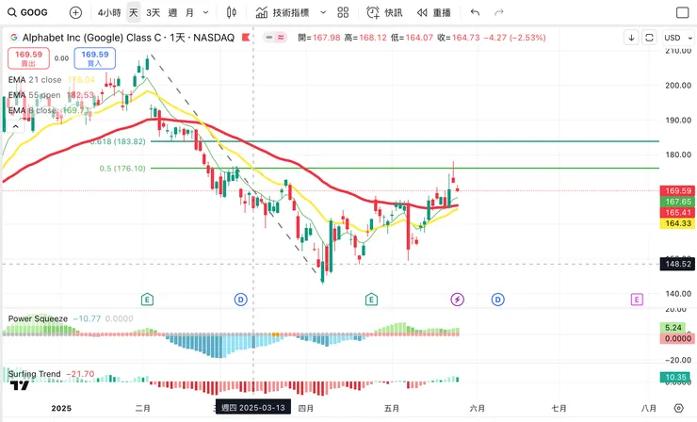Click the red 169.59 price axis label
This screenshot has width=697, height=422.
678,191
